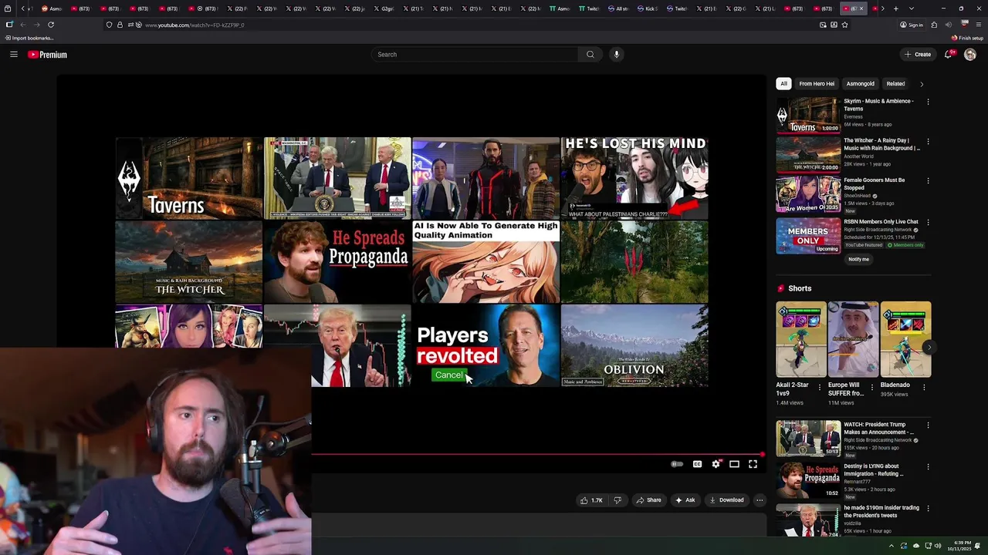This screenshot has height=555, width=988.
Task: Open the YouTube guide hamburger menu
Action: [x=13, y=54]
